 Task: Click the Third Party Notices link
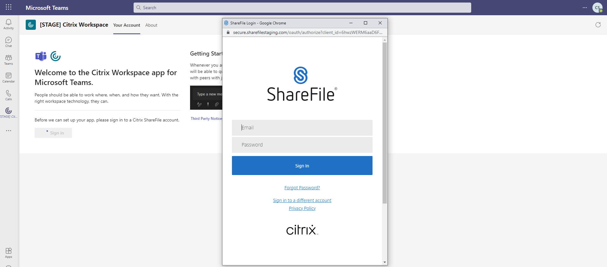(x=206, y=119)
